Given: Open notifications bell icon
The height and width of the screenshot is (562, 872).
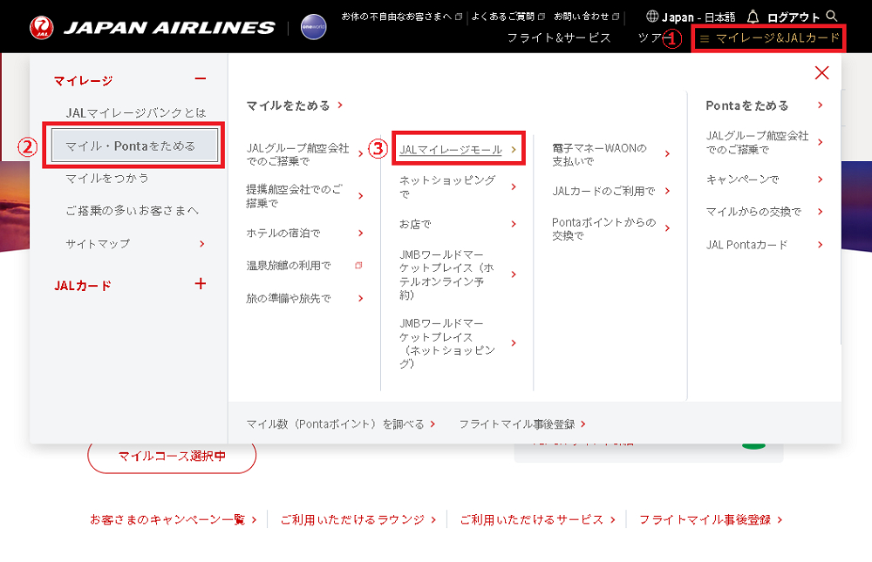Looking at the screenshot, I should [x=753, y=17].
